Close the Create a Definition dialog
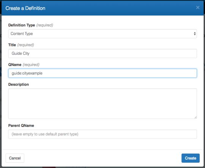 198,8
